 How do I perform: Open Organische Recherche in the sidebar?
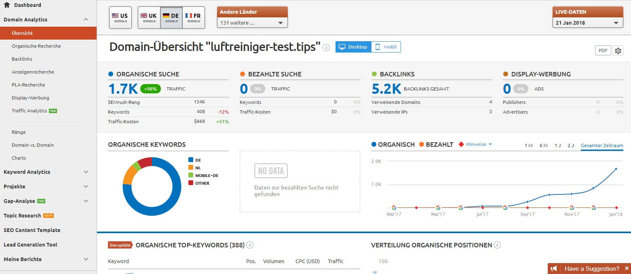click(x=36, y=46)
